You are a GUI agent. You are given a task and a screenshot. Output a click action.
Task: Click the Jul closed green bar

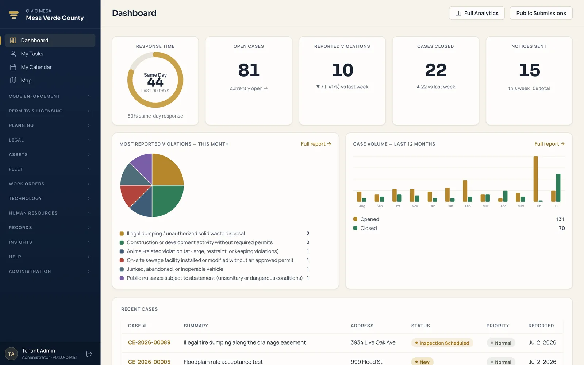(x=558, y=188)
